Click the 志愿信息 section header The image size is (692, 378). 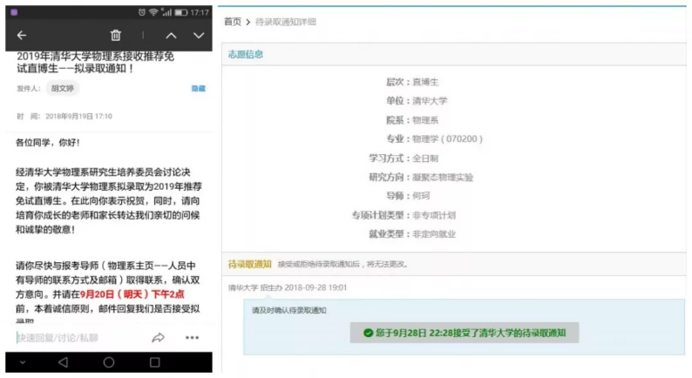click(246, 54)
